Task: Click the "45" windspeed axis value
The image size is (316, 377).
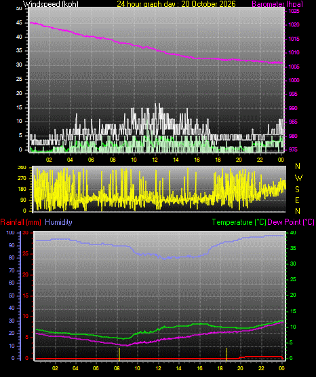Action: tap(19, 23)
